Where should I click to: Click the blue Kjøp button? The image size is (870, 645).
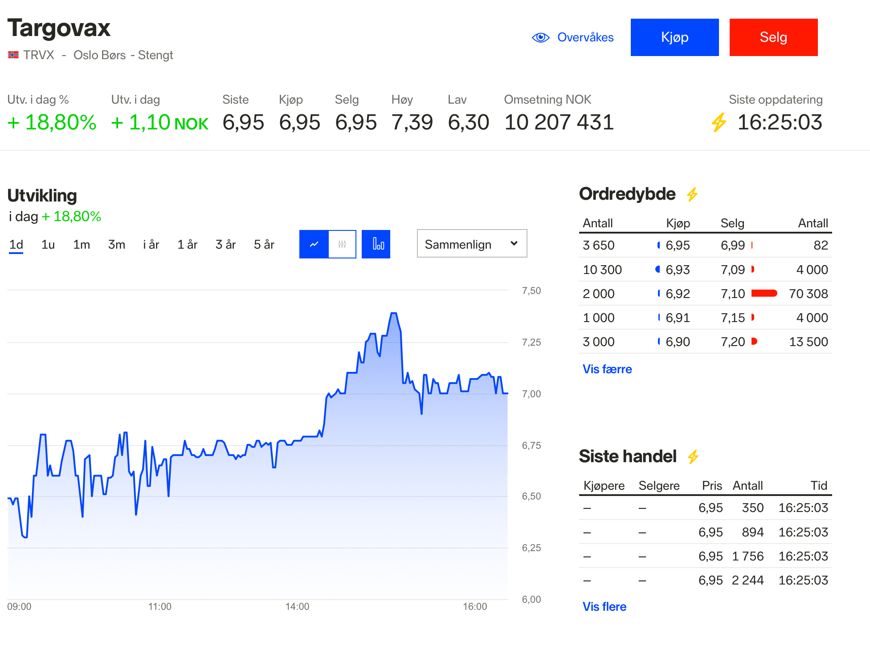click(674, 37)
